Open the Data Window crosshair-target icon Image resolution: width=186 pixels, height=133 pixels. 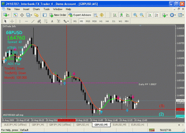point(22,15)
